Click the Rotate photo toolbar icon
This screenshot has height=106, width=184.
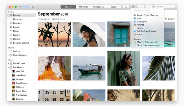tap(149, 7)
